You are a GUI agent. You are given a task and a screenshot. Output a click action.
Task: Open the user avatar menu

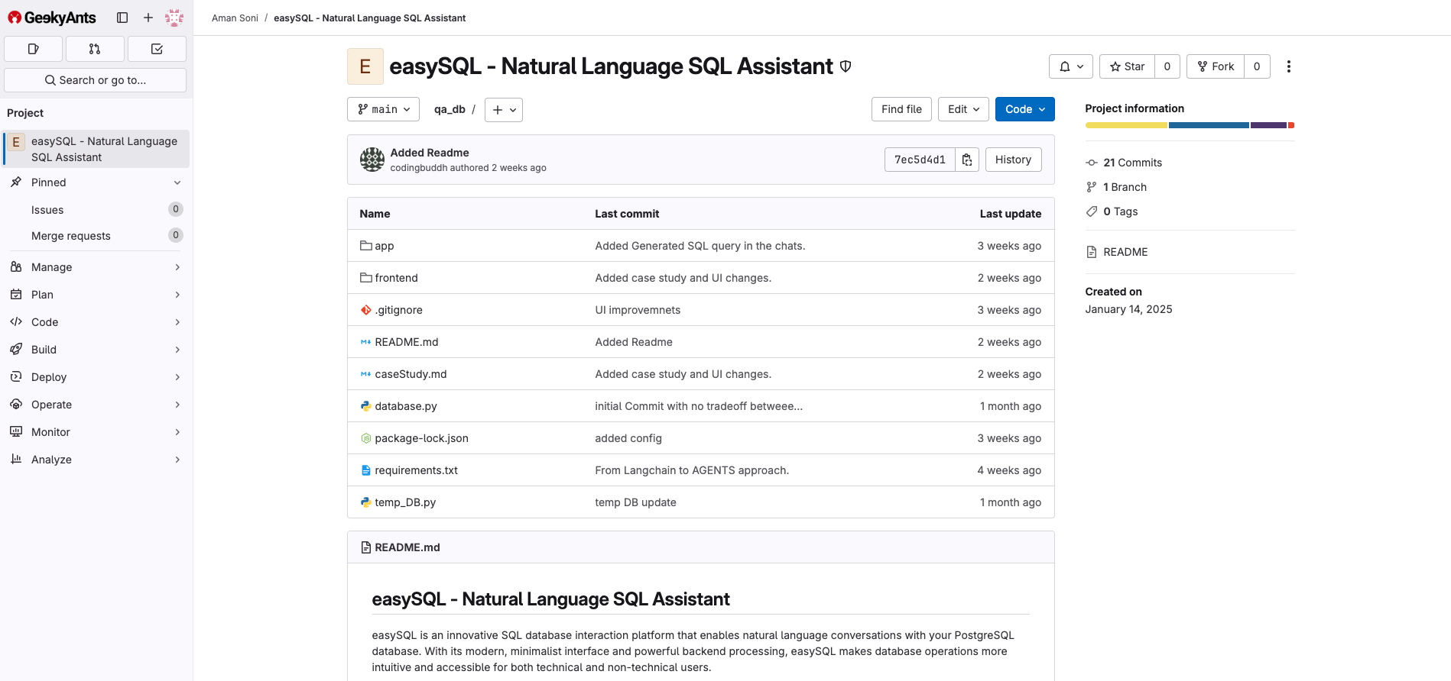pos(174,18)
